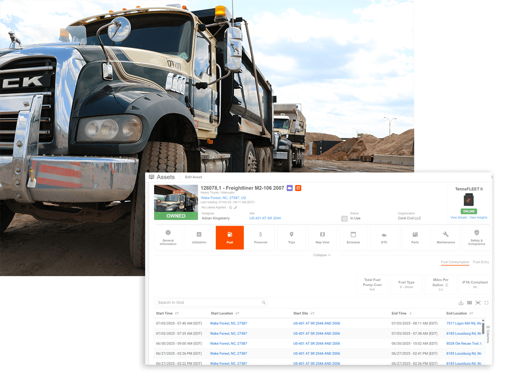512x377 pixels.
Task: View the Utilization section
Action: click(199, 237)
